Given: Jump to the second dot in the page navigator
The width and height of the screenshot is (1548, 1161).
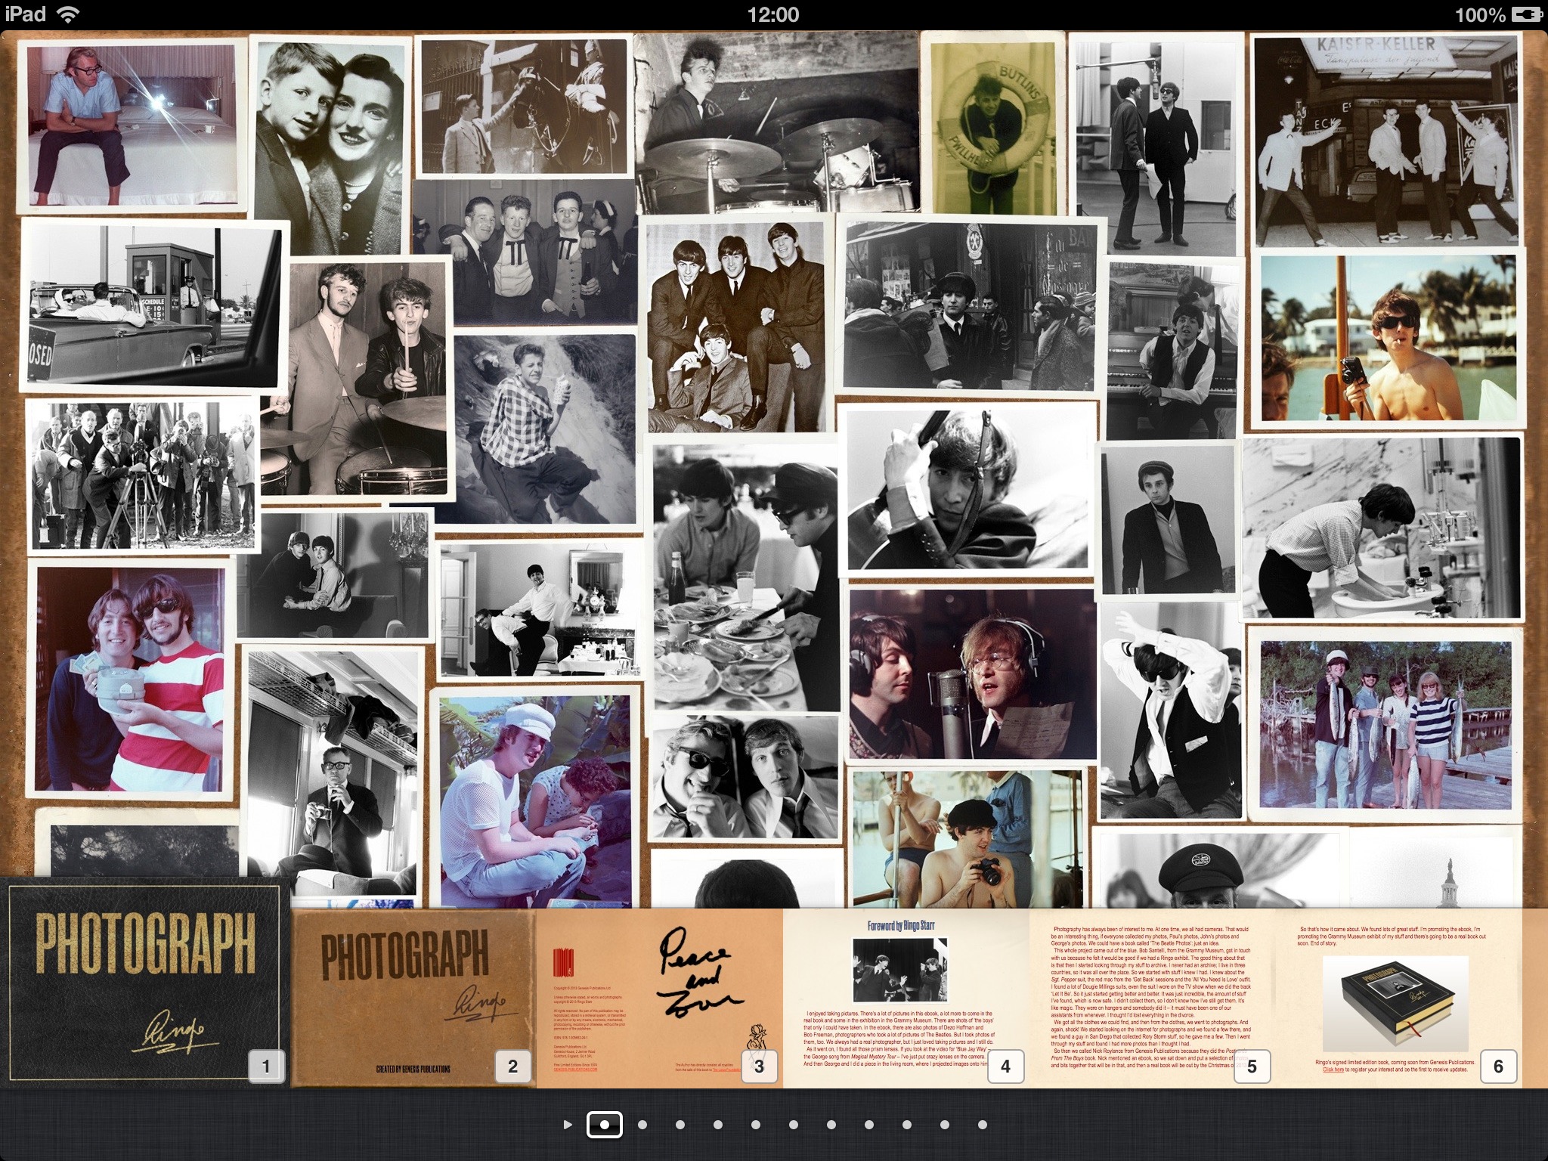Looking at the screenshot, I should [x=642, y=1125].
